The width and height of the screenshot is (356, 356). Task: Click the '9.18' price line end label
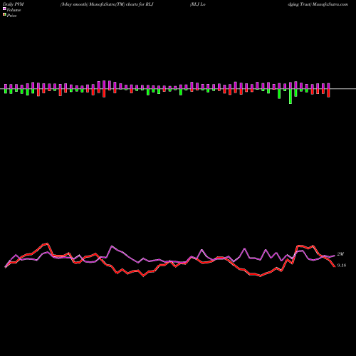[x=342, y=266]
